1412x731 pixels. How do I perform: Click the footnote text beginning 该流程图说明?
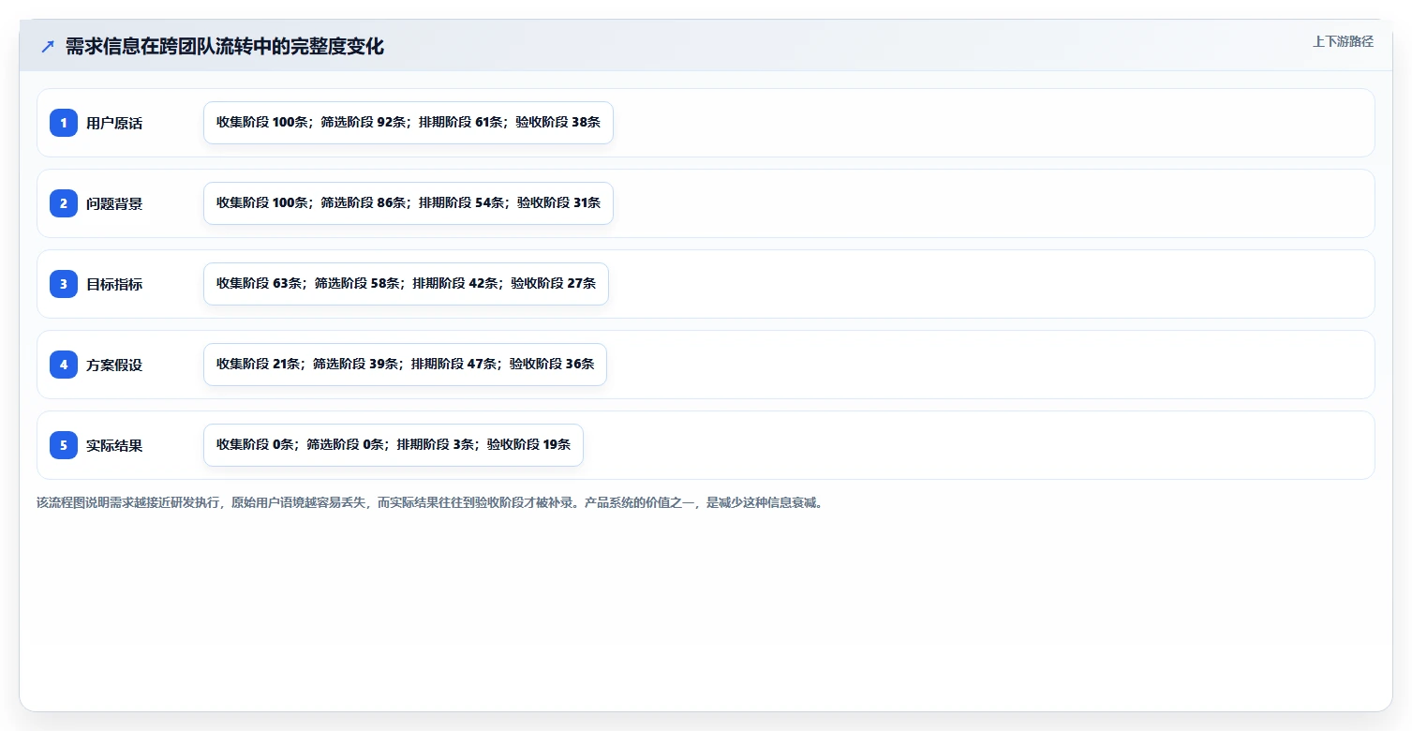click(x=431, y=502)
